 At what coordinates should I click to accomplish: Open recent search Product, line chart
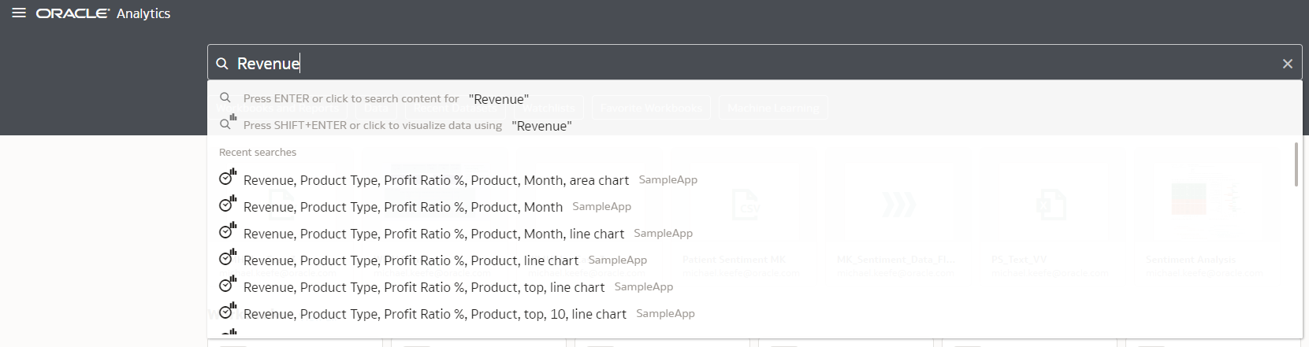(411, 260)
